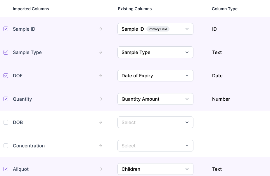Open the Date of Expiry dropdown
Screen dimensions: 270x176
155,76
